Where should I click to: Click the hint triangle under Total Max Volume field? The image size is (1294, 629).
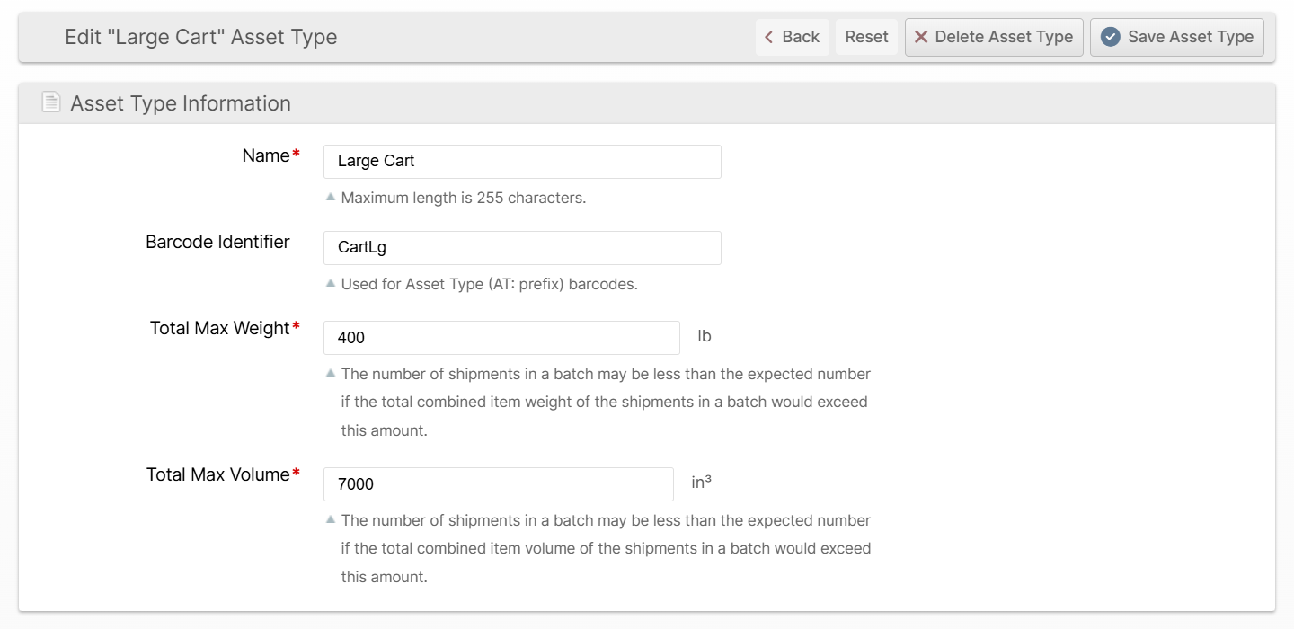(331, 518)
